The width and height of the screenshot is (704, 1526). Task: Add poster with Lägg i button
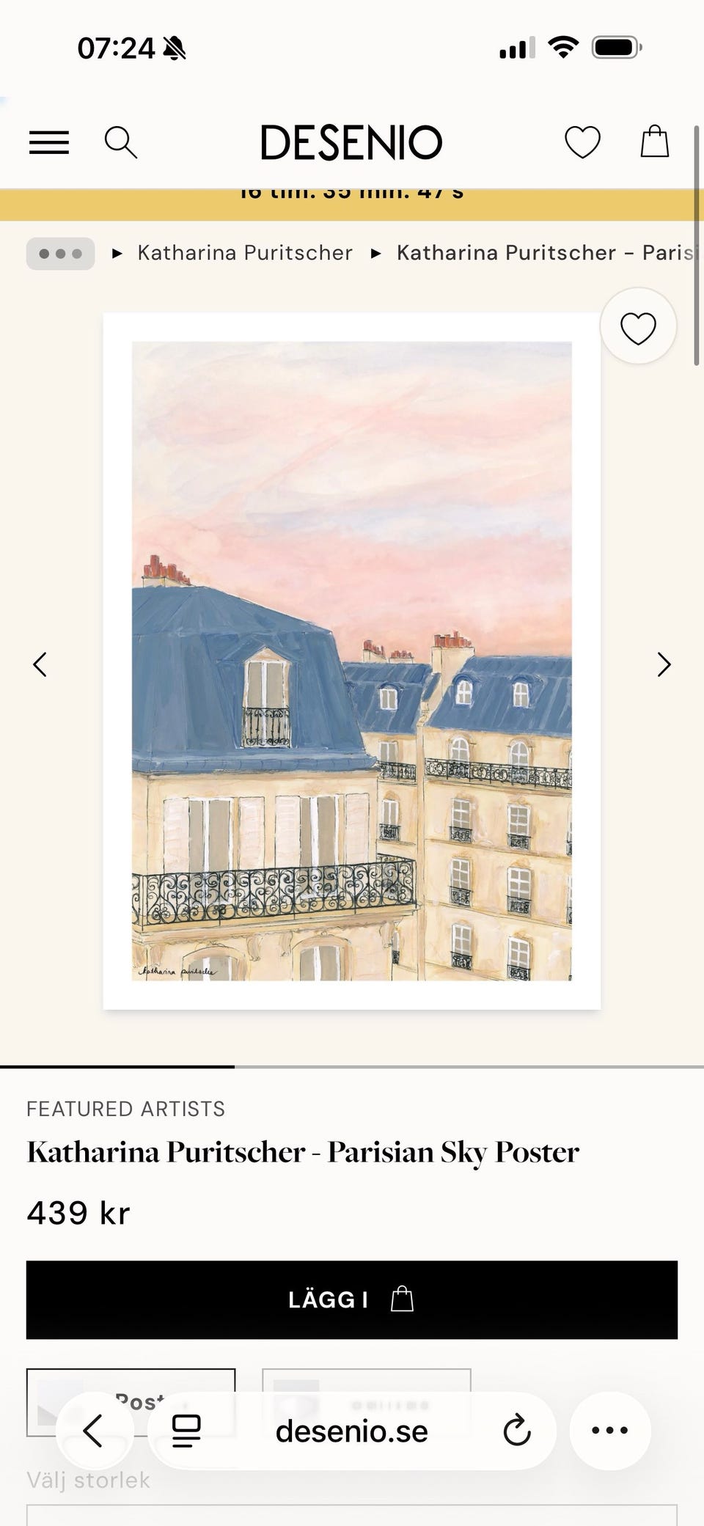[352, 1299]
